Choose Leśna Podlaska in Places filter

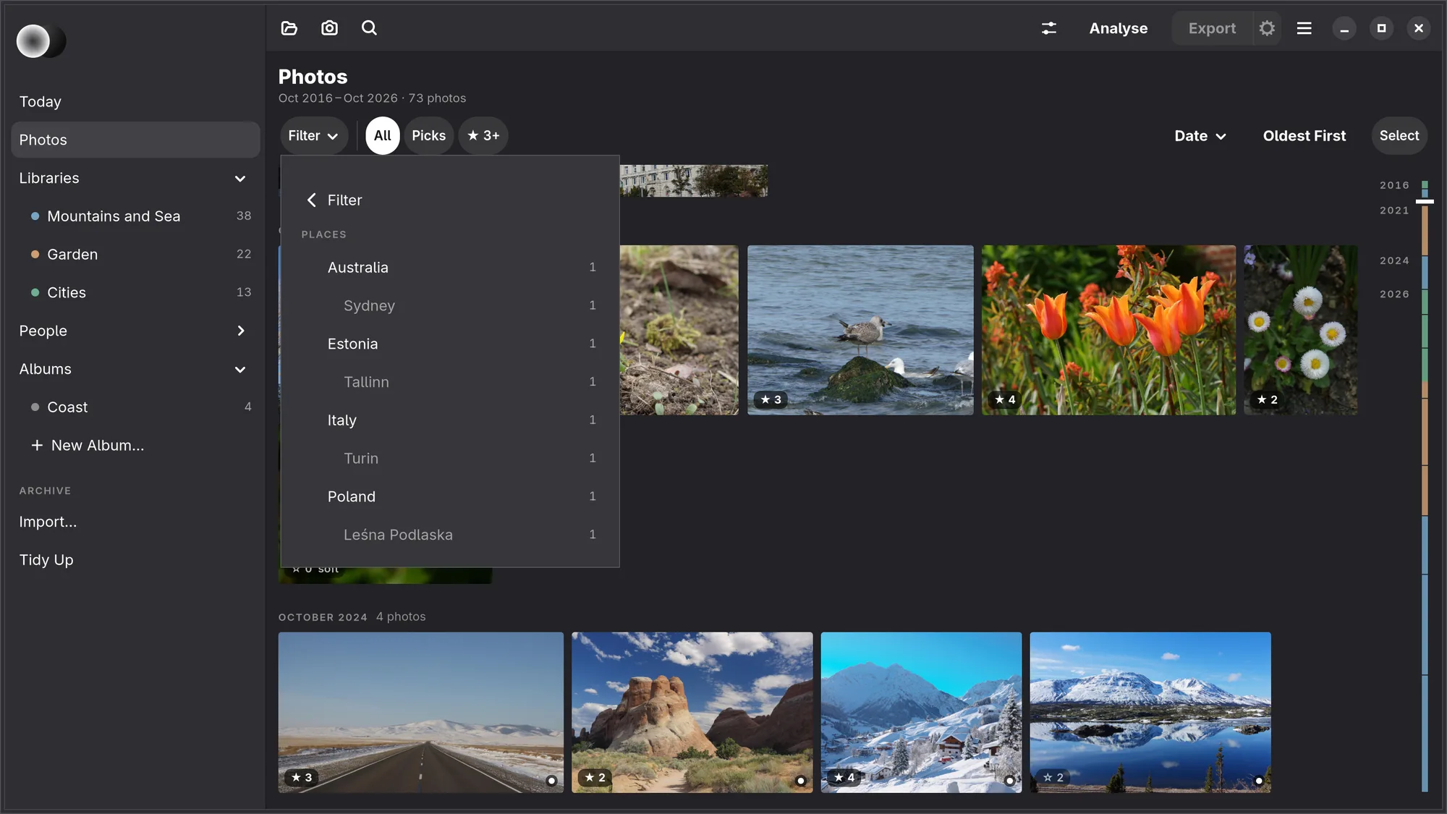coord(450,534)
